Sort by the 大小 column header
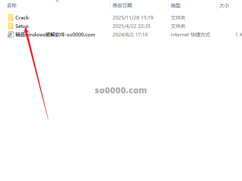 click(x=224, y=6)
